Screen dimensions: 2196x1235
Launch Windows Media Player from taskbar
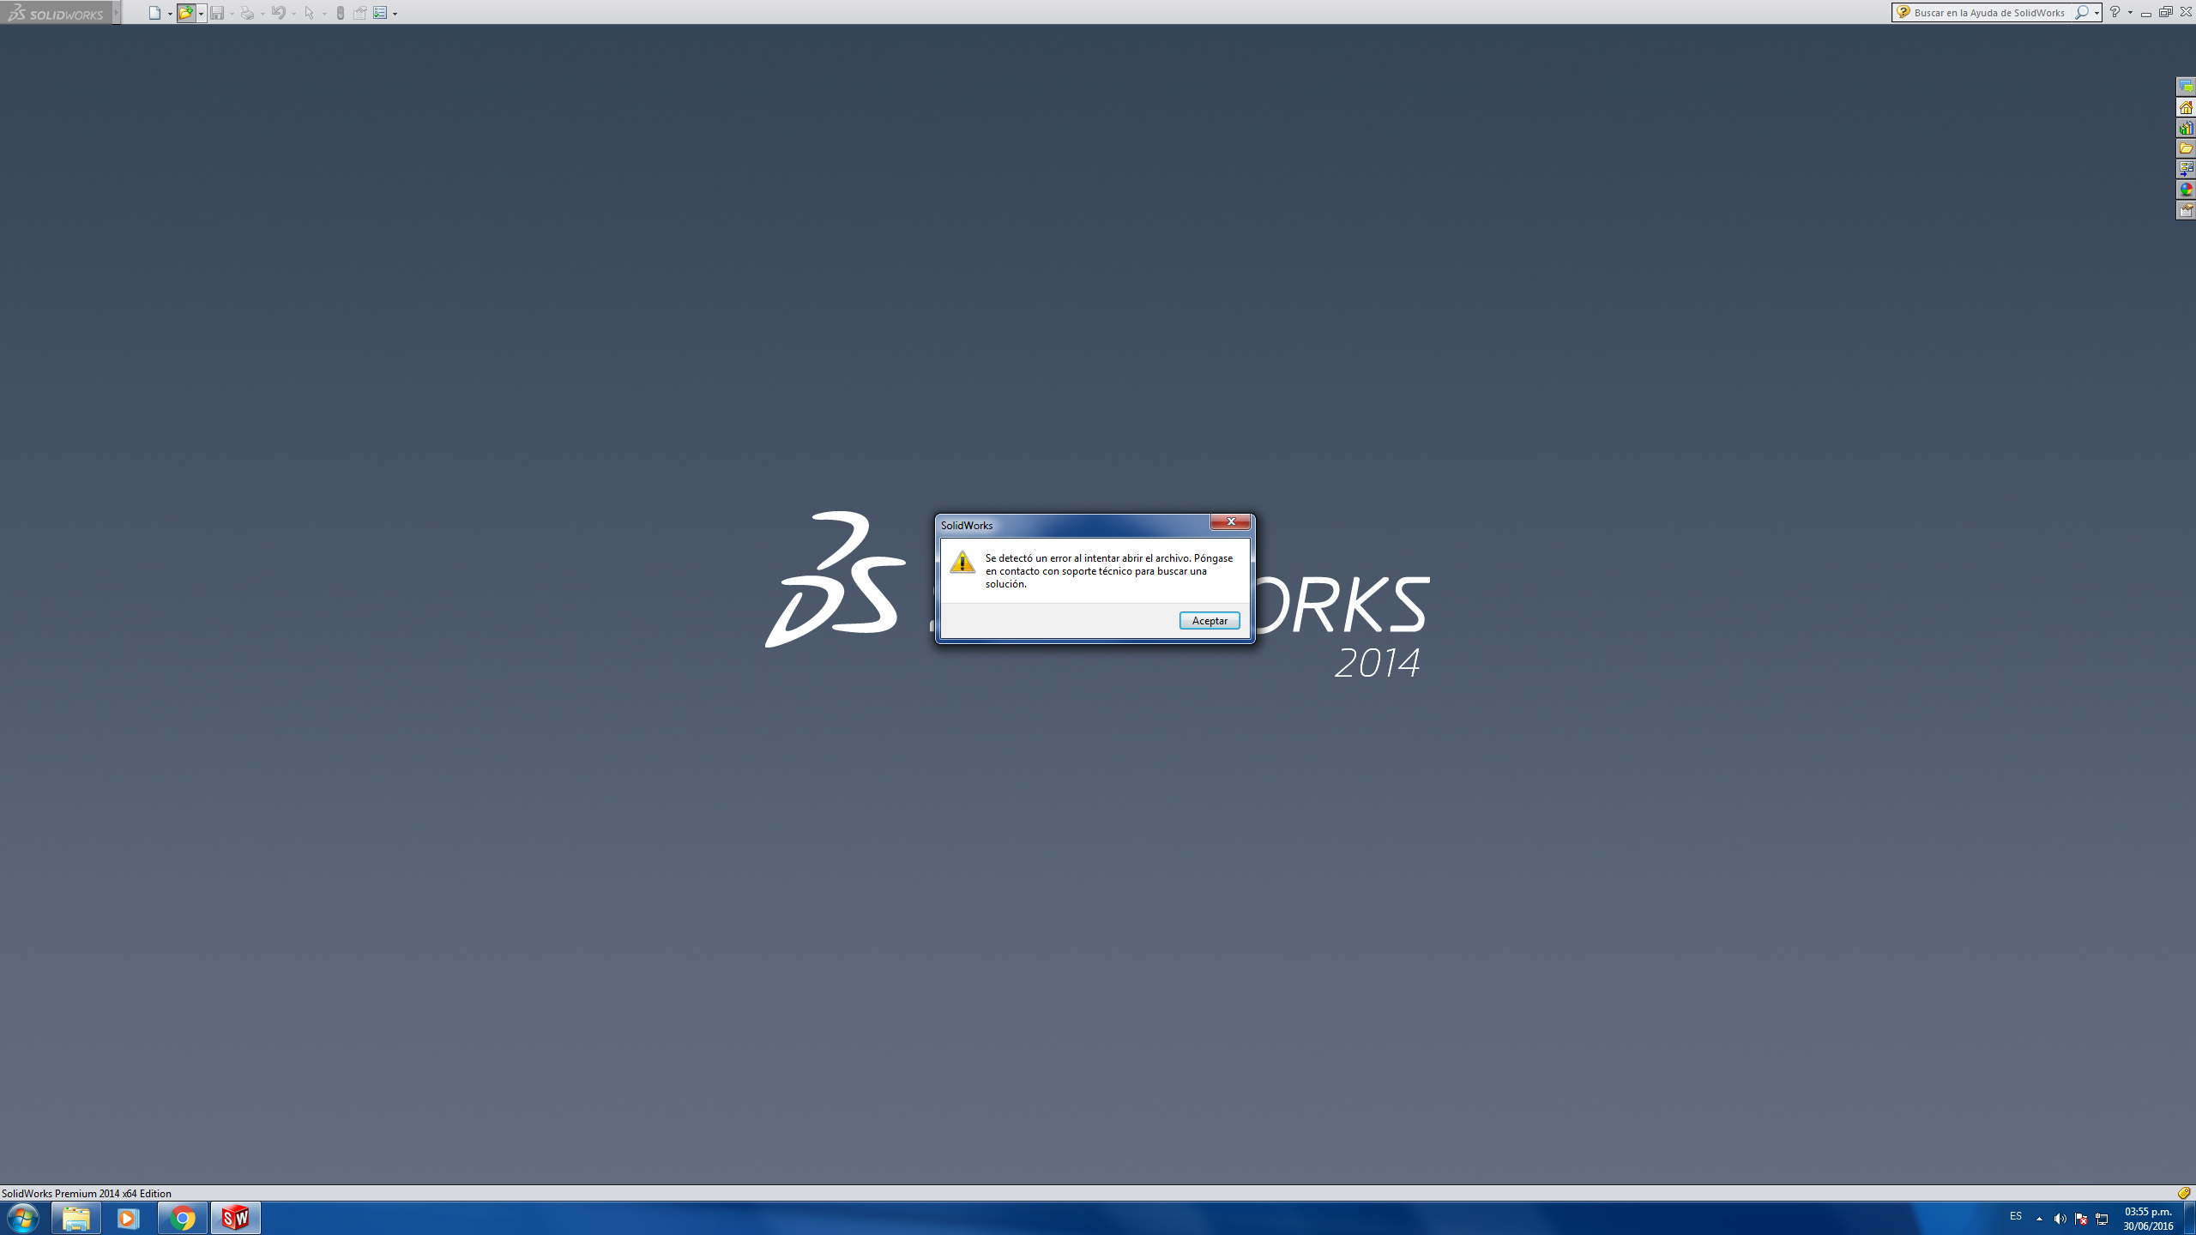pyautogui.click(x=129, y=1218)
